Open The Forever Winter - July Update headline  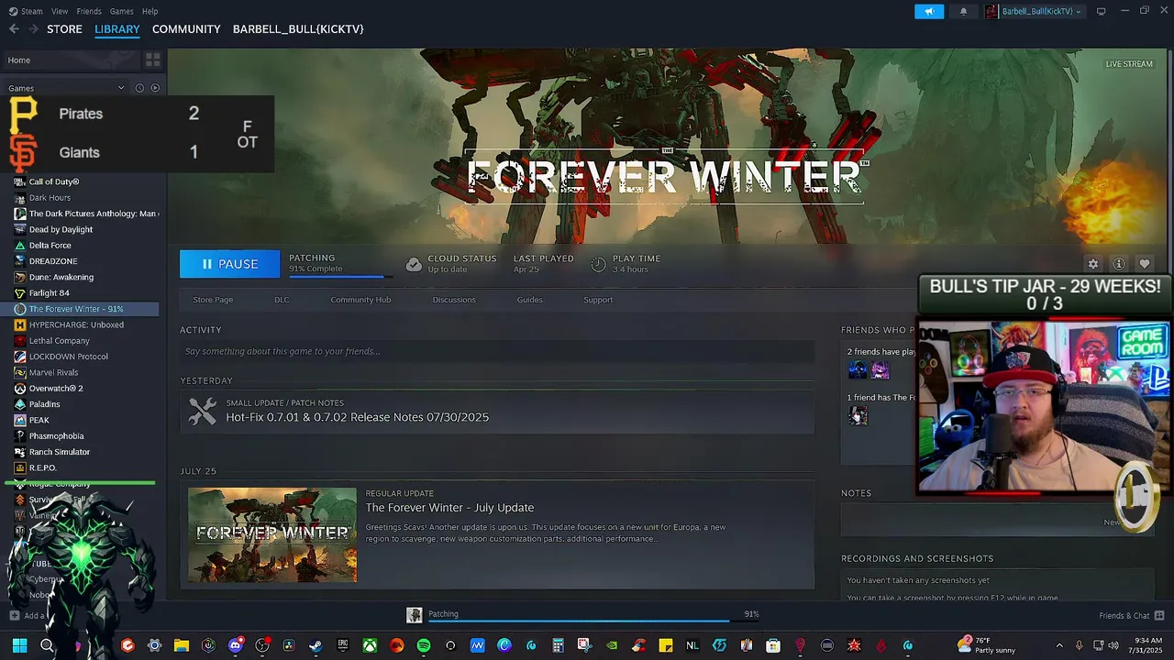click(x=449, y=508)
